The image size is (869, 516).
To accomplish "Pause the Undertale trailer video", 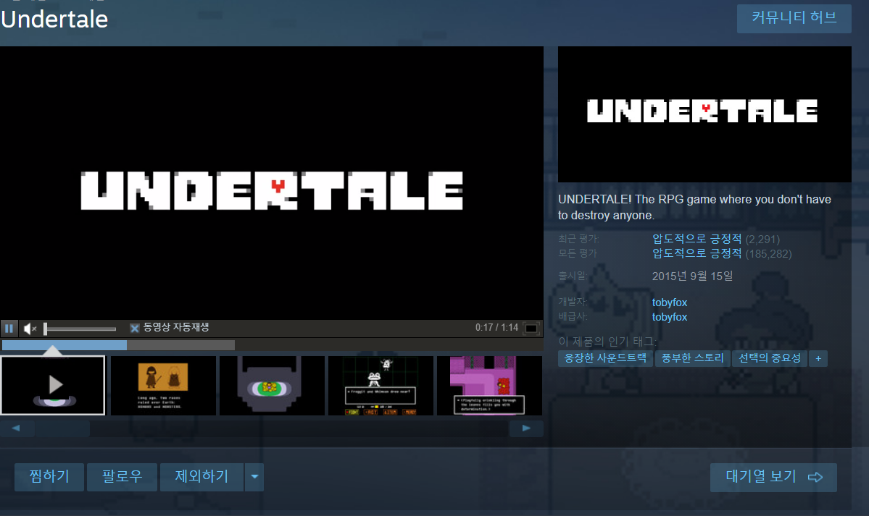I will pyautogui.click(x=9, y=329).
